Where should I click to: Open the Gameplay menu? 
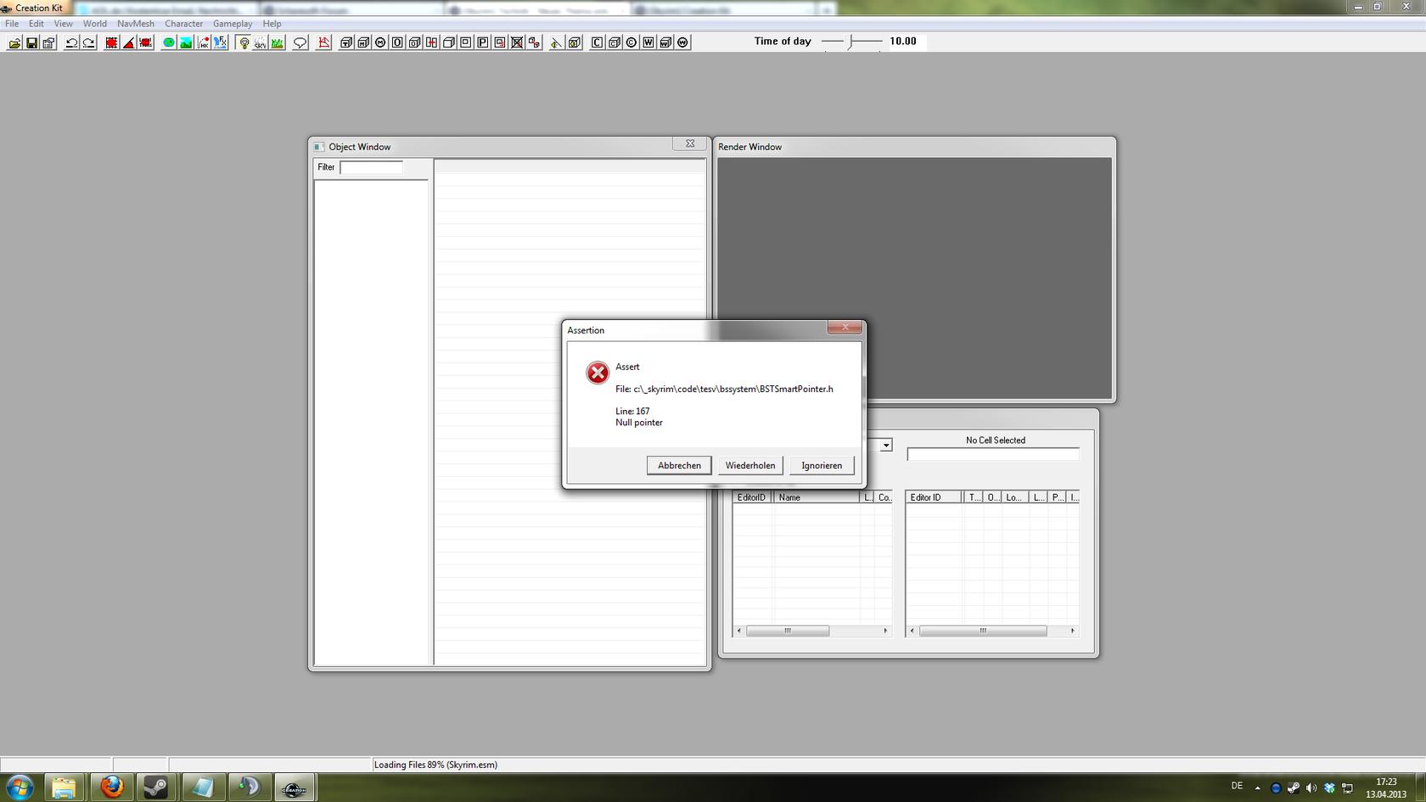232,24
